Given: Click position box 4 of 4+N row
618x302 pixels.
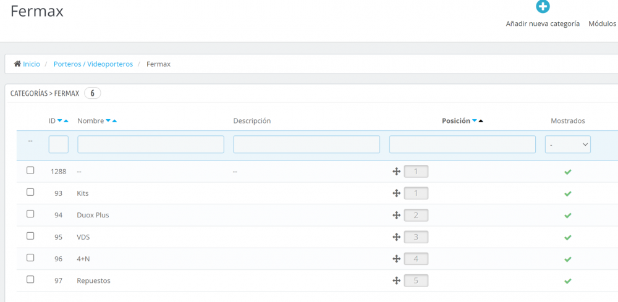Looking at the screenshot, I should (x=416, y=259).
